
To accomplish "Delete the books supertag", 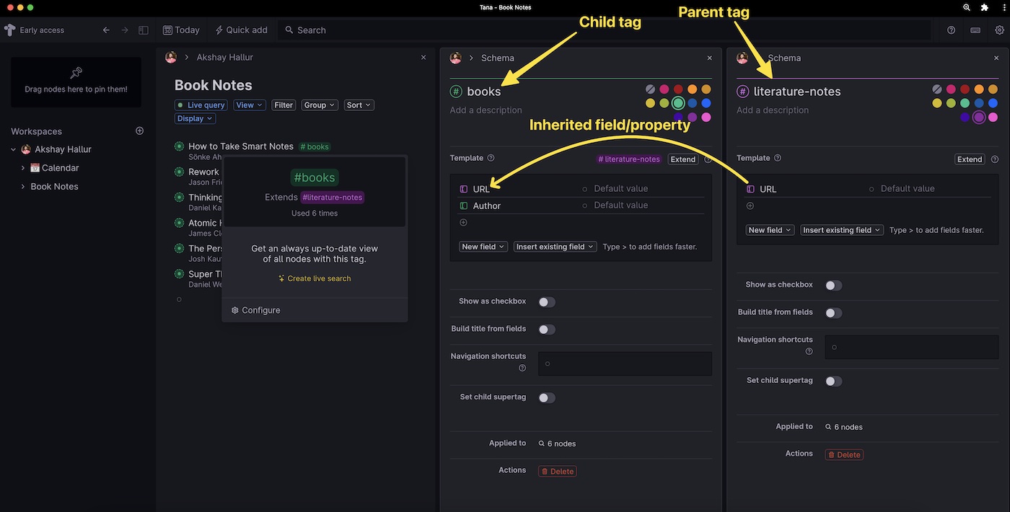I will (x=558, y=472).
